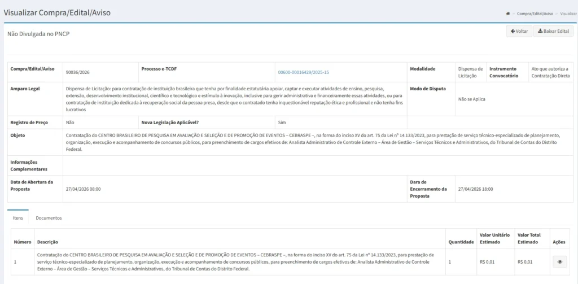
Task: Select the closing date 27/04/2026 18:00
Action: click(475, 189)
